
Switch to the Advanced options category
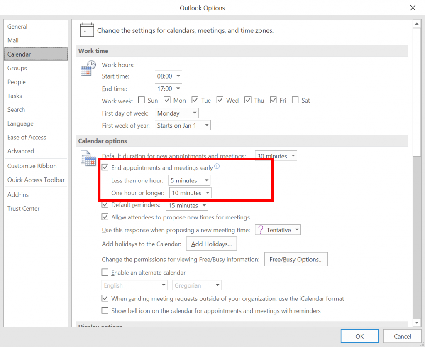coord(21,151)
